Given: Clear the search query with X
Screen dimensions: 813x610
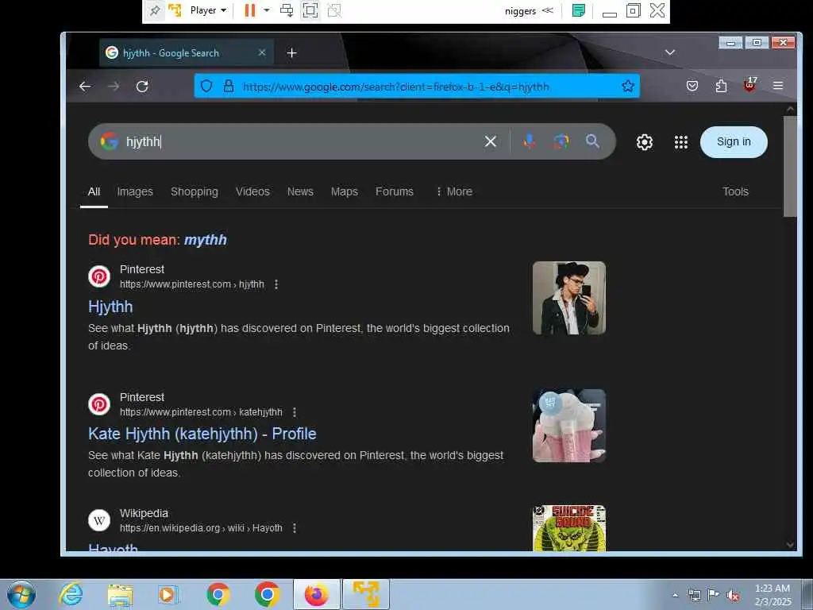Looking at the screenshot, I should [491, 141].
